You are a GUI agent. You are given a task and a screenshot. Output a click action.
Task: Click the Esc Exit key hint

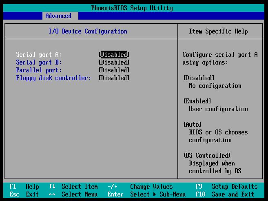[x=24, y=194]
